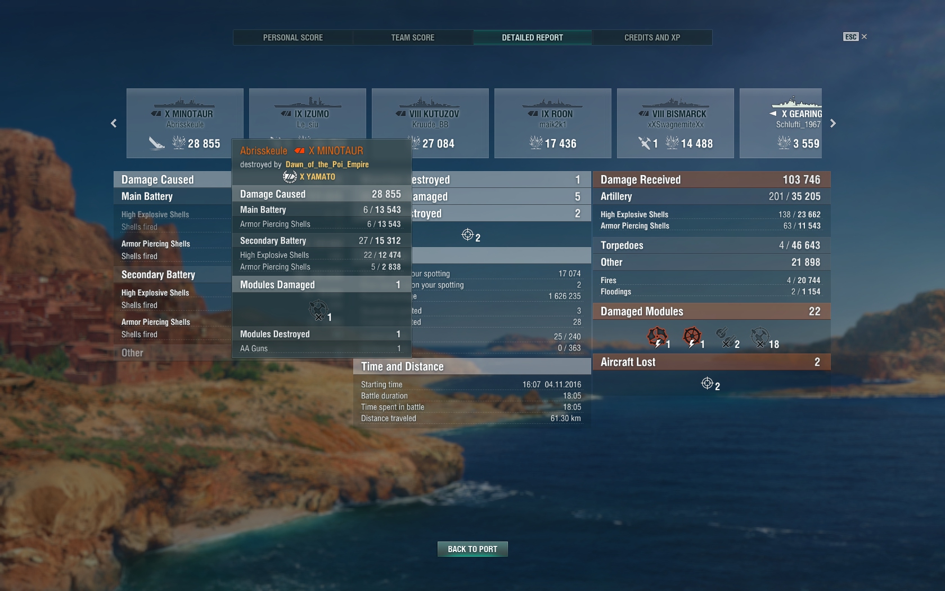The height and width of the screenshot is (591, 945).
Task: Click the damaged AA module icon in tooltip
Action: click(x=318, y=310)
